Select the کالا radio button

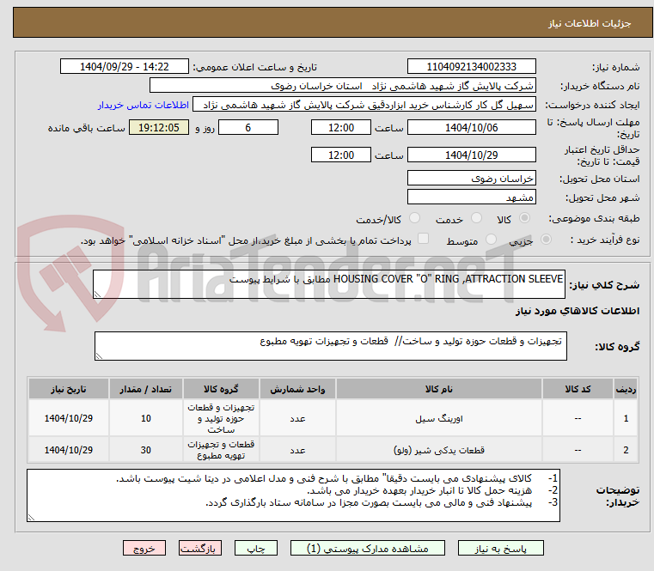(x=524, y=218)
